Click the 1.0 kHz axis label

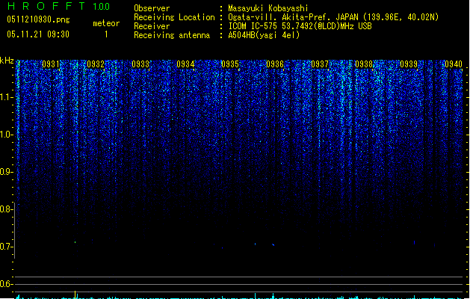(6, 135)
